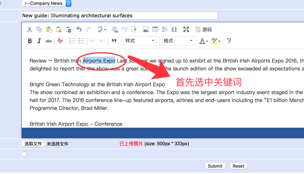Click 'British Irish Airport Expo – Conference' line
This screenshot has width=304, height=174.
(76, 124)
